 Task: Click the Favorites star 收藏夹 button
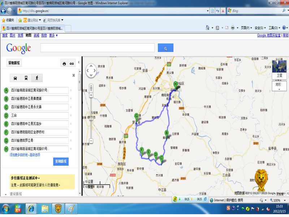coord(8,20)
